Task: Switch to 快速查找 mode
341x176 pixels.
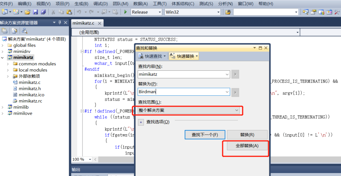Action: (152, 57)
